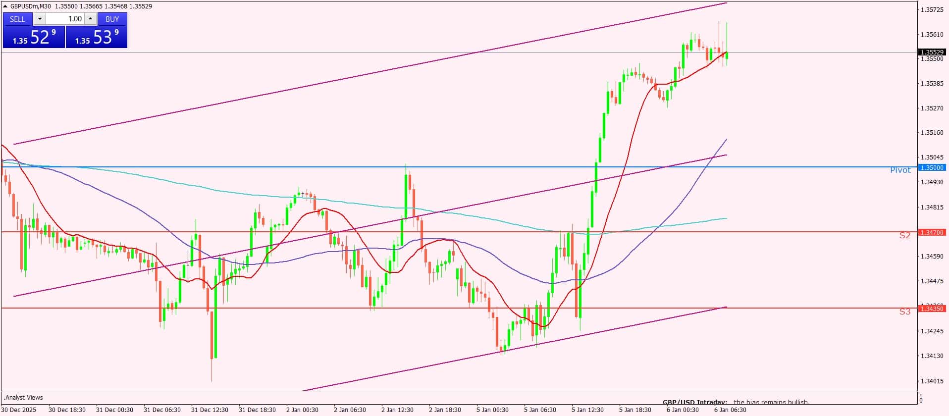The height and width of the screenshot is (416, 949).
Task: Click the 5 Jan 00:30 time label
Action: click(492, 410)
